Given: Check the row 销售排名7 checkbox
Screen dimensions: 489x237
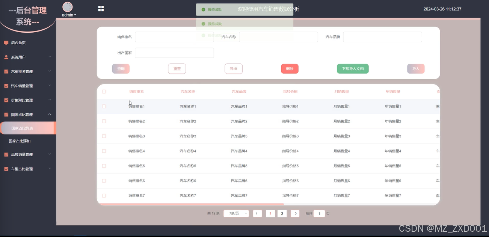Looking at the screenshot, I should 104,195.
